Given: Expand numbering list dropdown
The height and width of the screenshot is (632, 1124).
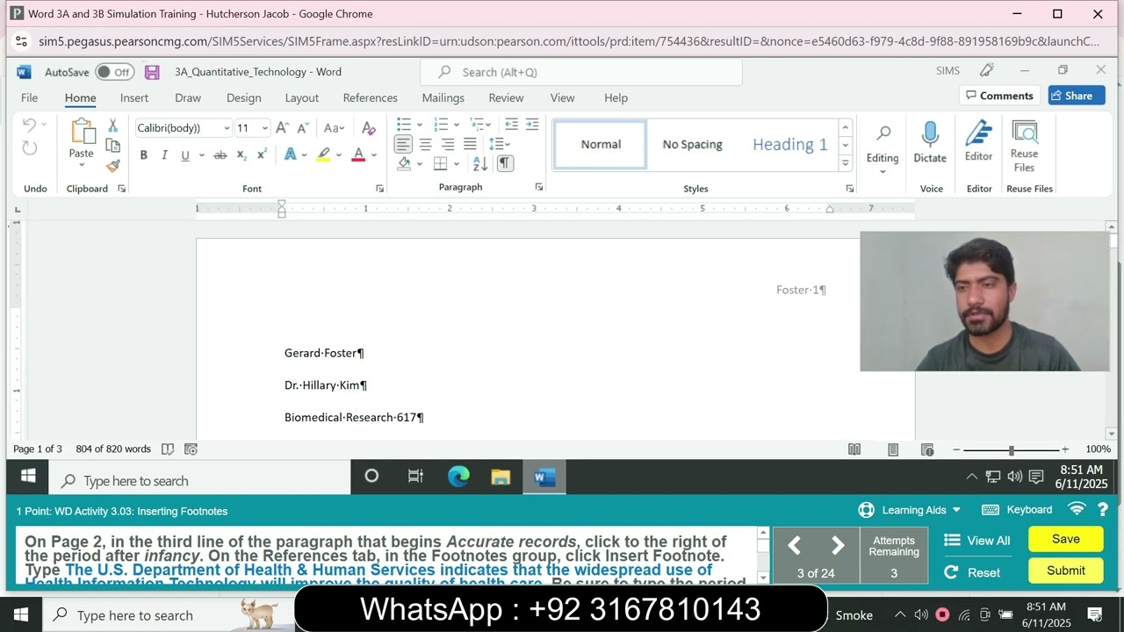Looking at the screenshot, I should 457,125.
